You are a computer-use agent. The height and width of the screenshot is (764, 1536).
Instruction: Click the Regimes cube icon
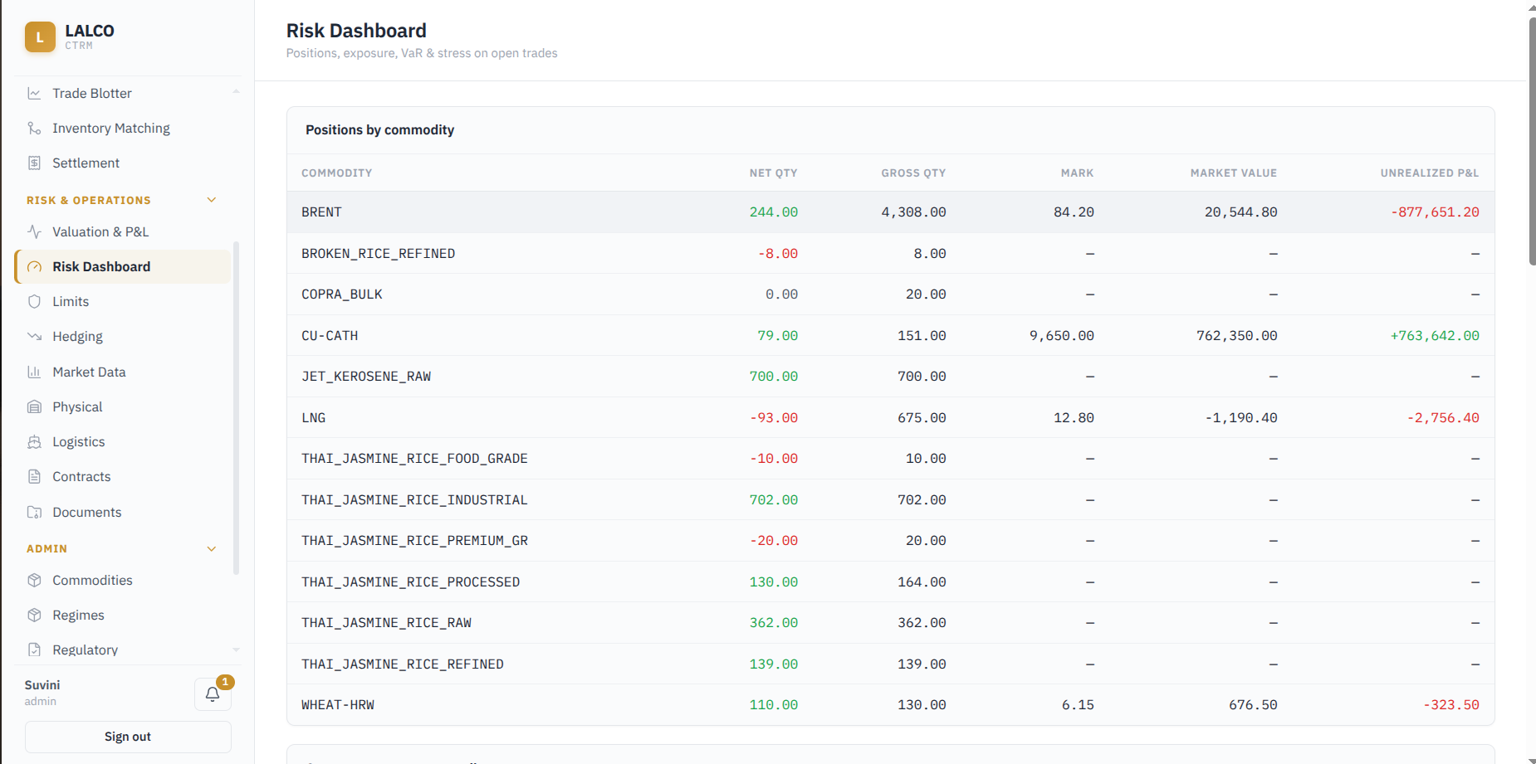(34, 616)
